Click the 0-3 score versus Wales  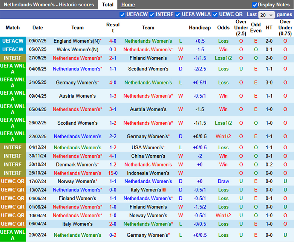click(x=113, y=49)
